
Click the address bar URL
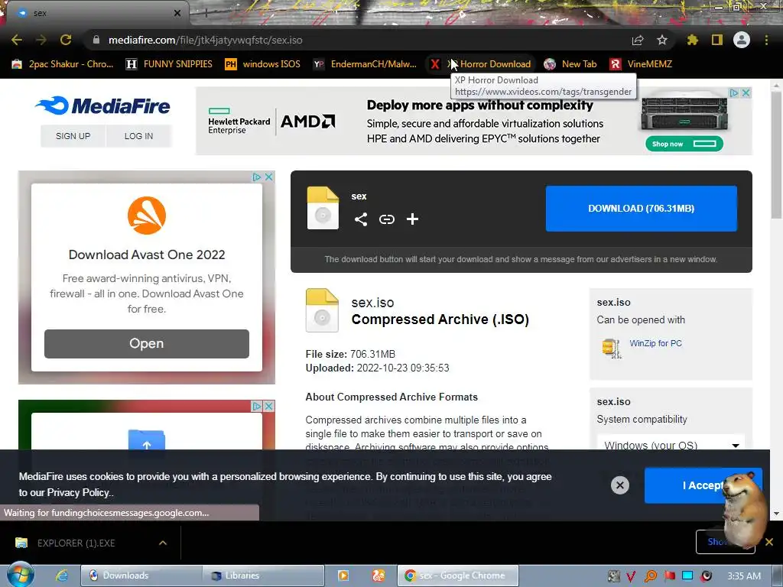coord(205,40)
